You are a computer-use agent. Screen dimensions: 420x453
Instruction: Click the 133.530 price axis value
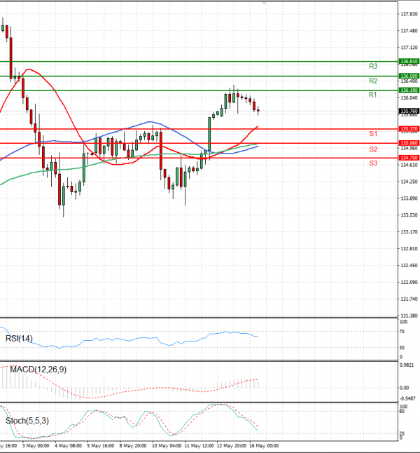coord(409,215)
